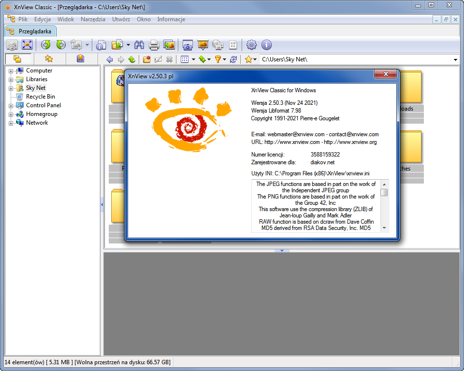Screen dimensions: 464x371
Task: Open the favorites star dropdown arrow
Action: (x=255, y=59)
